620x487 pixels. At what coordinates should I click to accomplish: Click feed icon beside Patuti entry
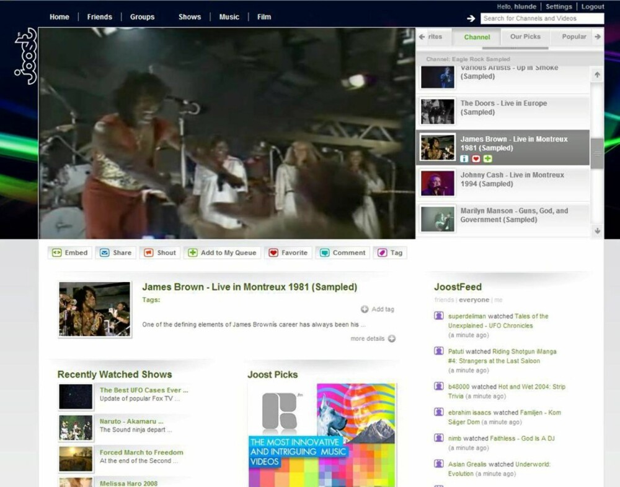pyautogui.click(x=439, y=350)
